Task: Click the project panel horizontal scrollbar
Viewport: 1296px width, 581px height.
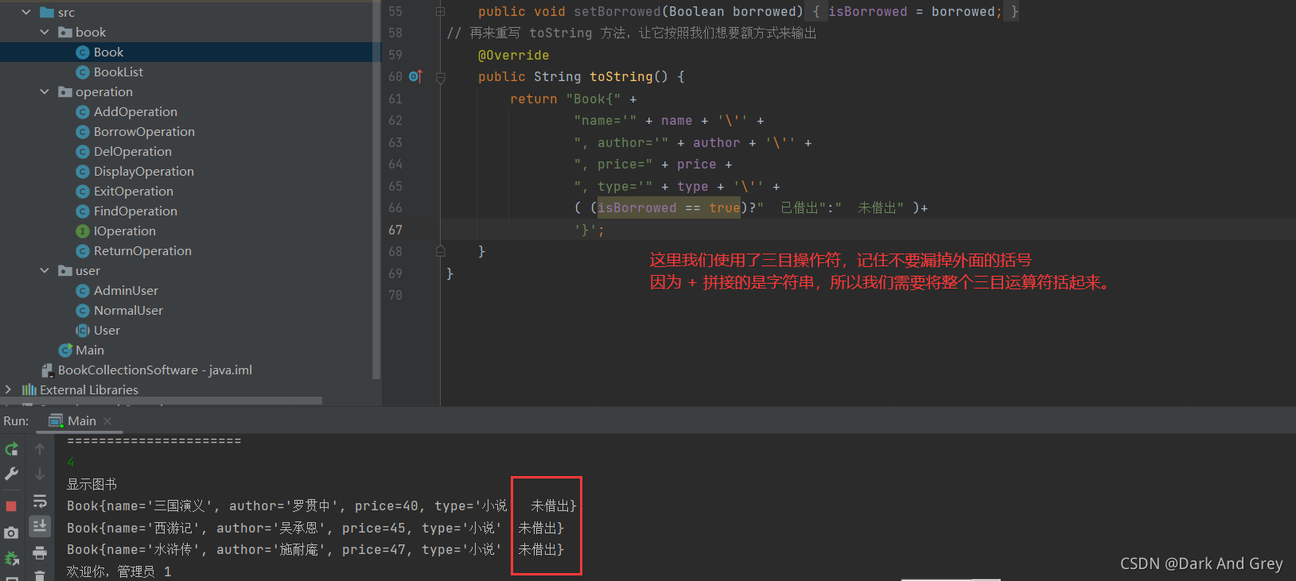Action: coord(162,401)
